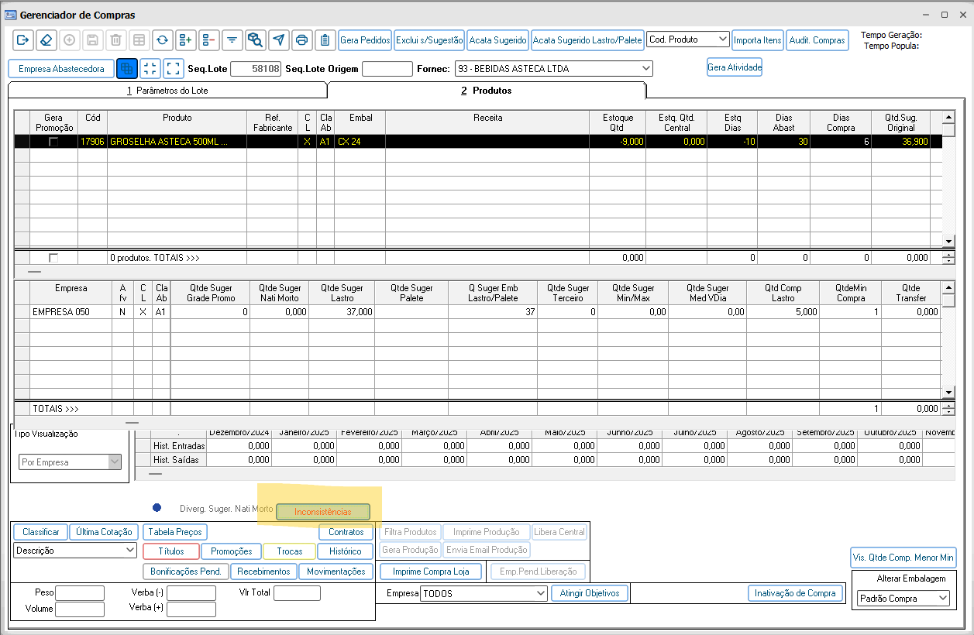Click the add rows icon with plus
Screen dimensions: 974x635
(185, 40)
